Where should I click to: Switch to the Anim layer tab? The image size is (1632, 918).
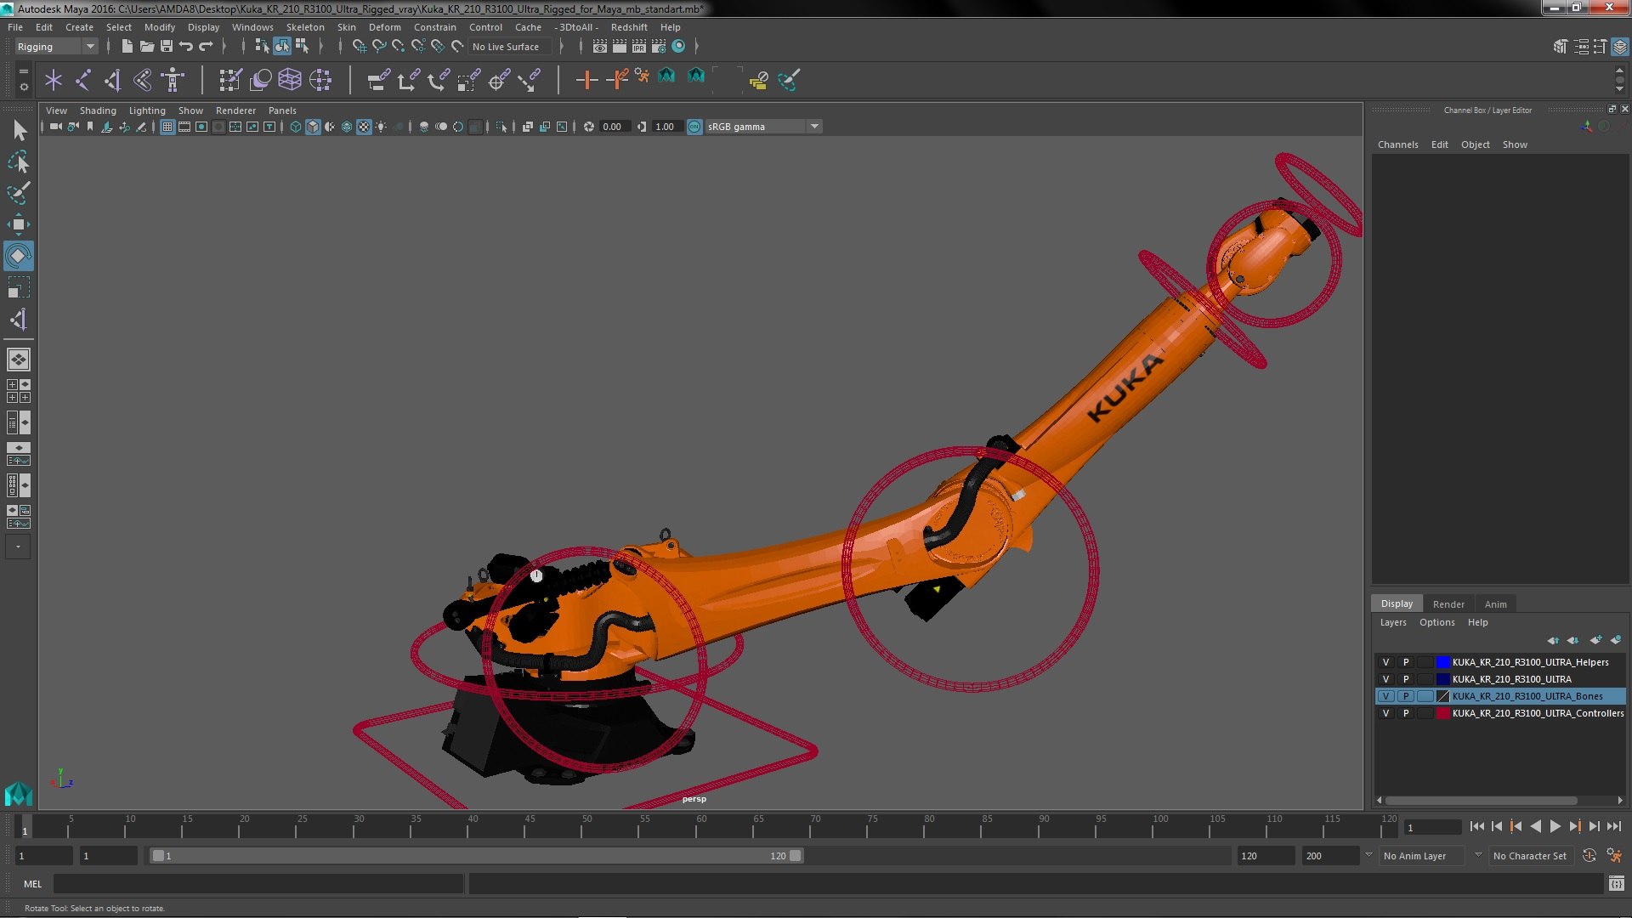click(1495, 604)
